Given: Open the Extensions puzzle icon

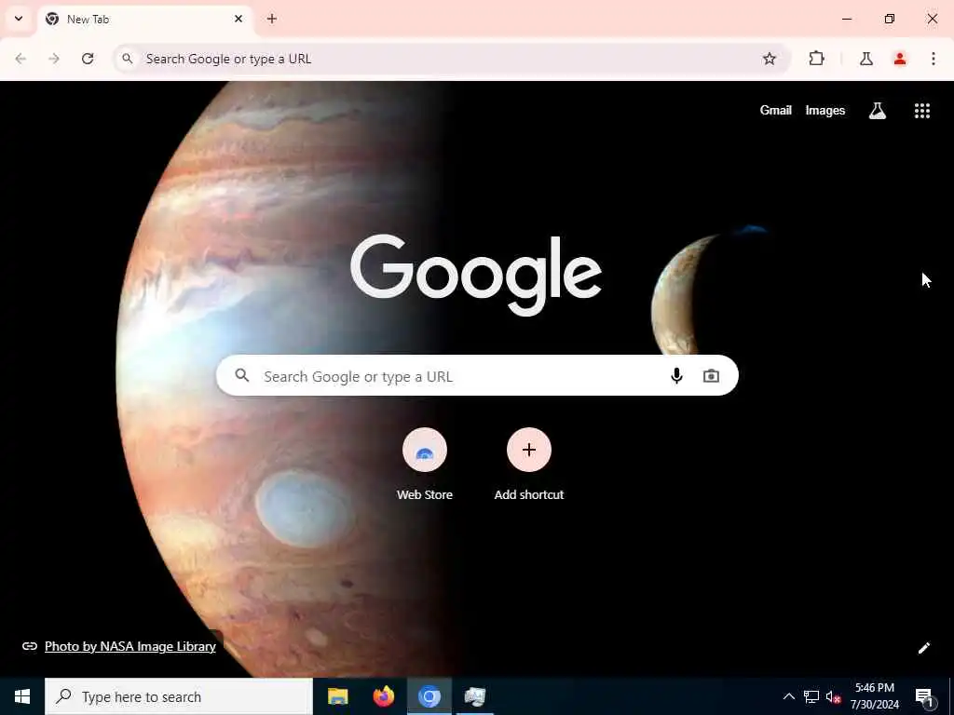Looking at the screenshot, I should click(816, 59).
